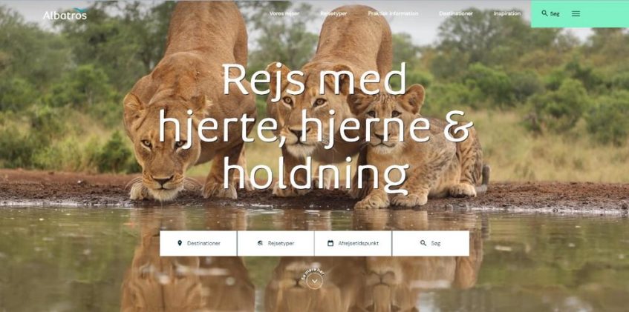Open the Vores rejser menu
629x312 pixels.
(x=284, y=13)
